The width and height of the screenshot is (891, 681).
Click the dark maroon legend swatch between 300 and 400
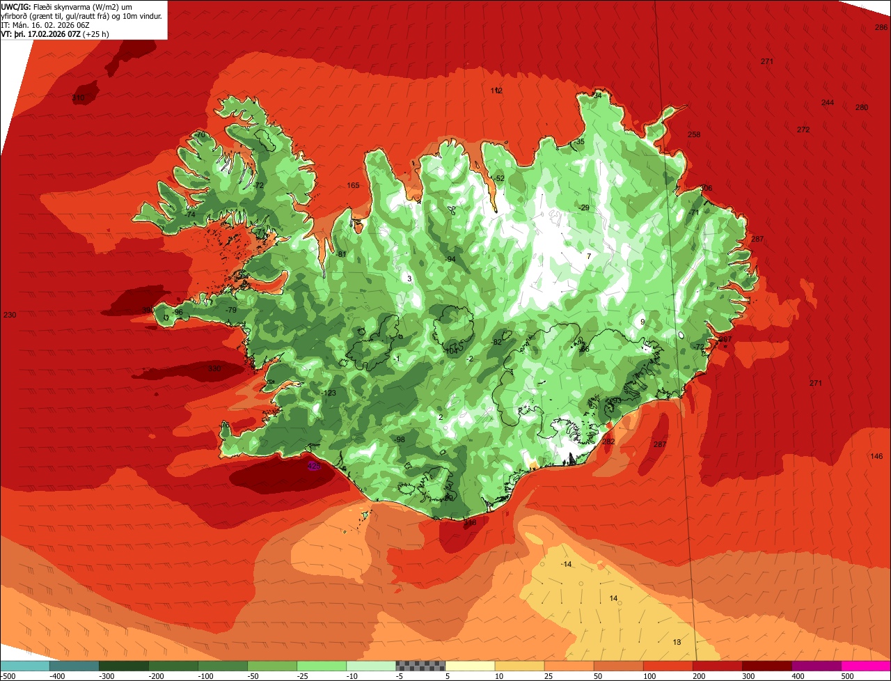(x=767, y=666)
